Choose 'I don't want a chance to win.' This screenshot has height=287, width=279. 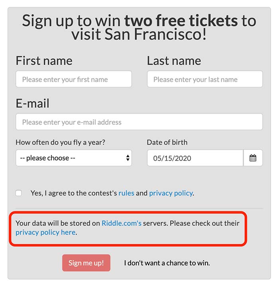167,263
